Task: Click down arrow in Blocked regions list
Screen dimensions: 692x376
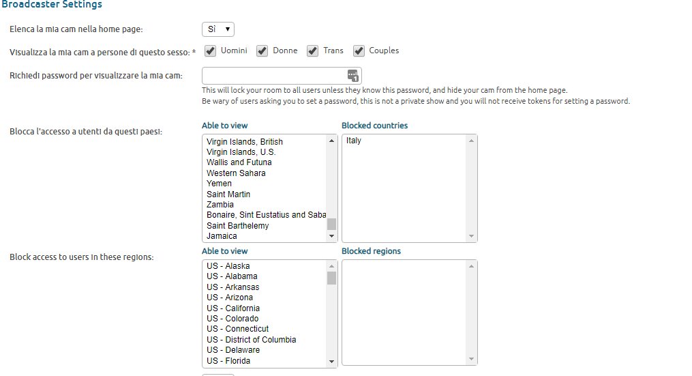Action: pos(471,361)
